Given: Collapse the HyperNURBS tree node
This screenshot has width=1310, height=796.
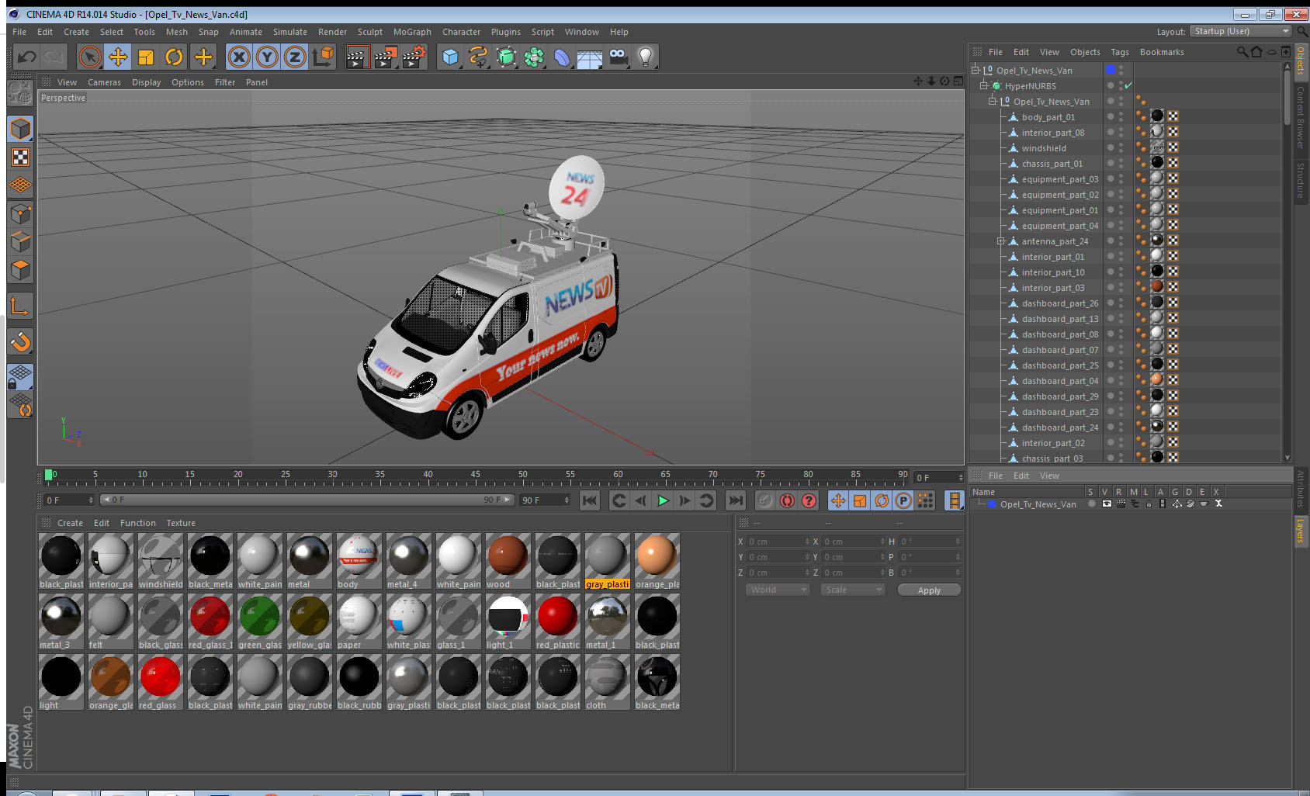Looking at the screenshot, I should 983,85.
